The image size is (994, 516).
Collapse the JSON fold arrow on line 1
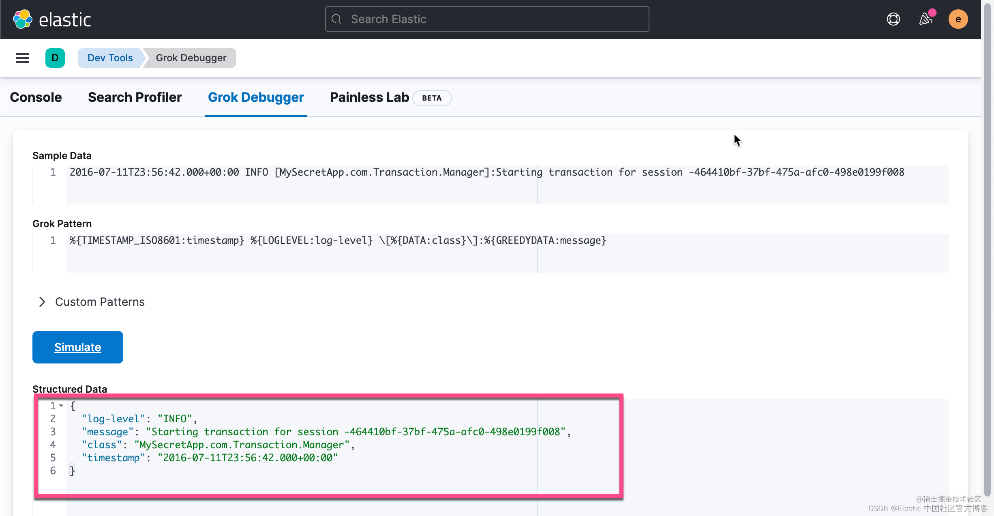(x=61, y=406)
